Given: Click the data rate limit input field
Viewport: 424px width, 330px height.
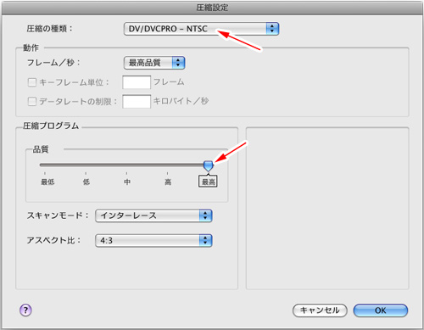Looking at the screenshot, I should coord(137,101).
